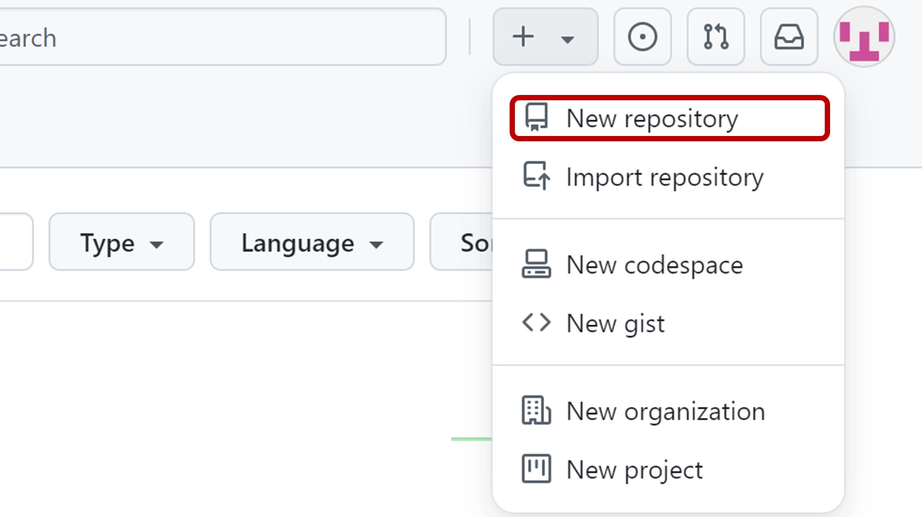Open the notifications inbox icon
922x517 pixels.
tap(789, 37)
